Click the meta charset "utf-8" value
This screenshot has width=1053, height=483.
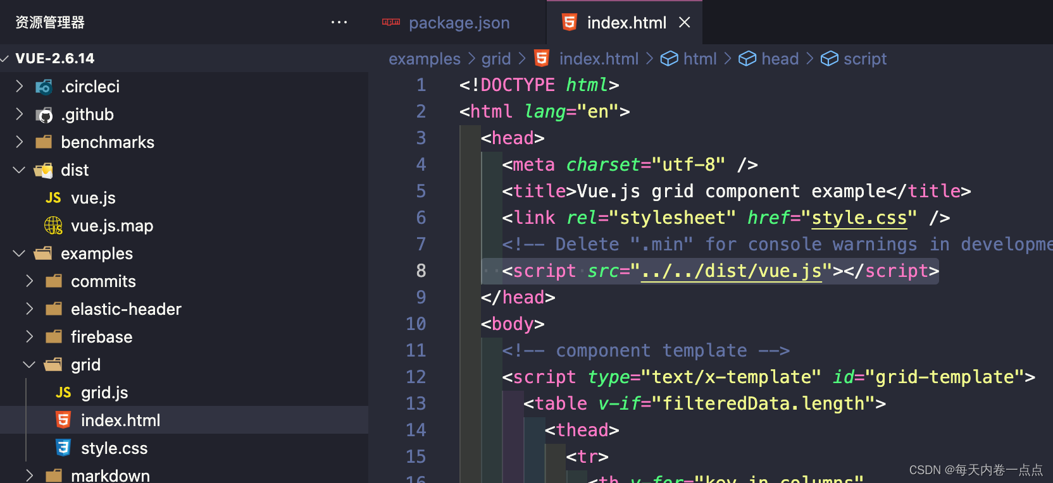click(x=688, y=164)
